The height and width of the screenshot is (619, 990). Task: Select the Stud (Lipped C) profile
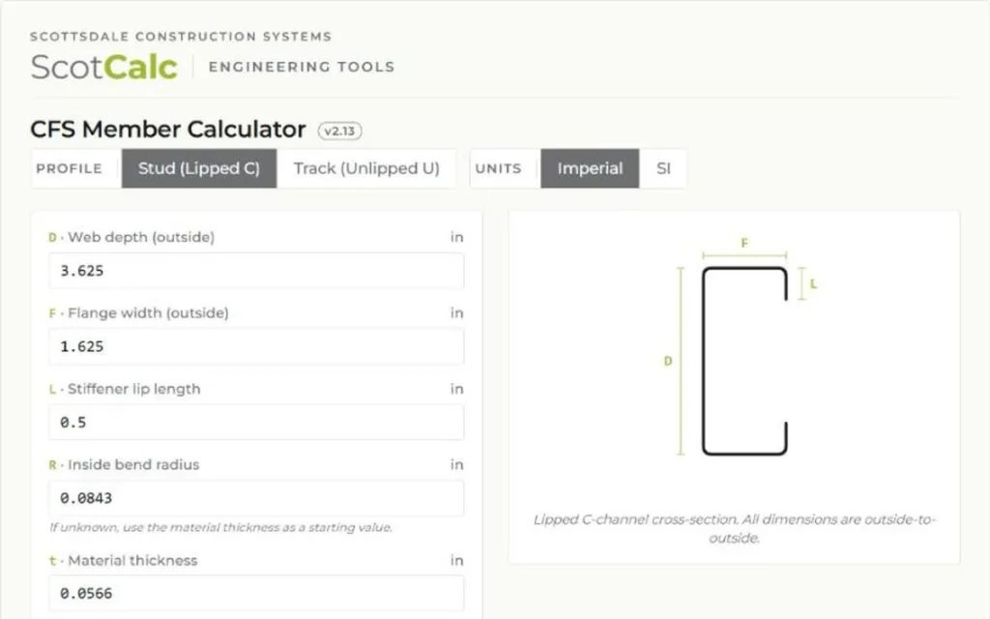199,168
